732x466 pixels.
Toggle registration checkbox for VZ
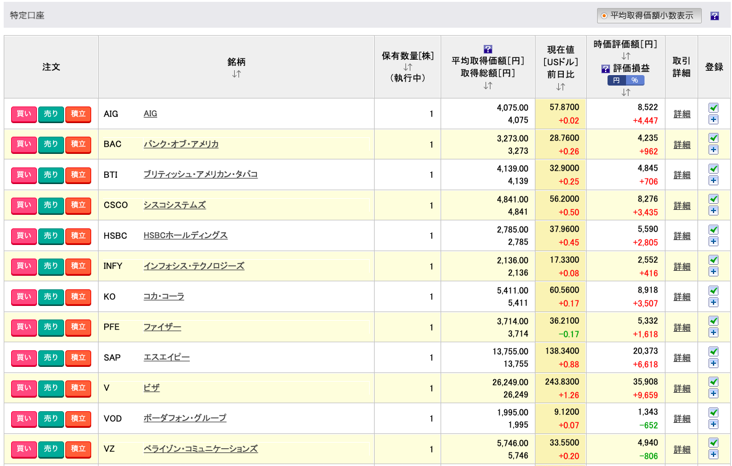(x=714, y=443)
